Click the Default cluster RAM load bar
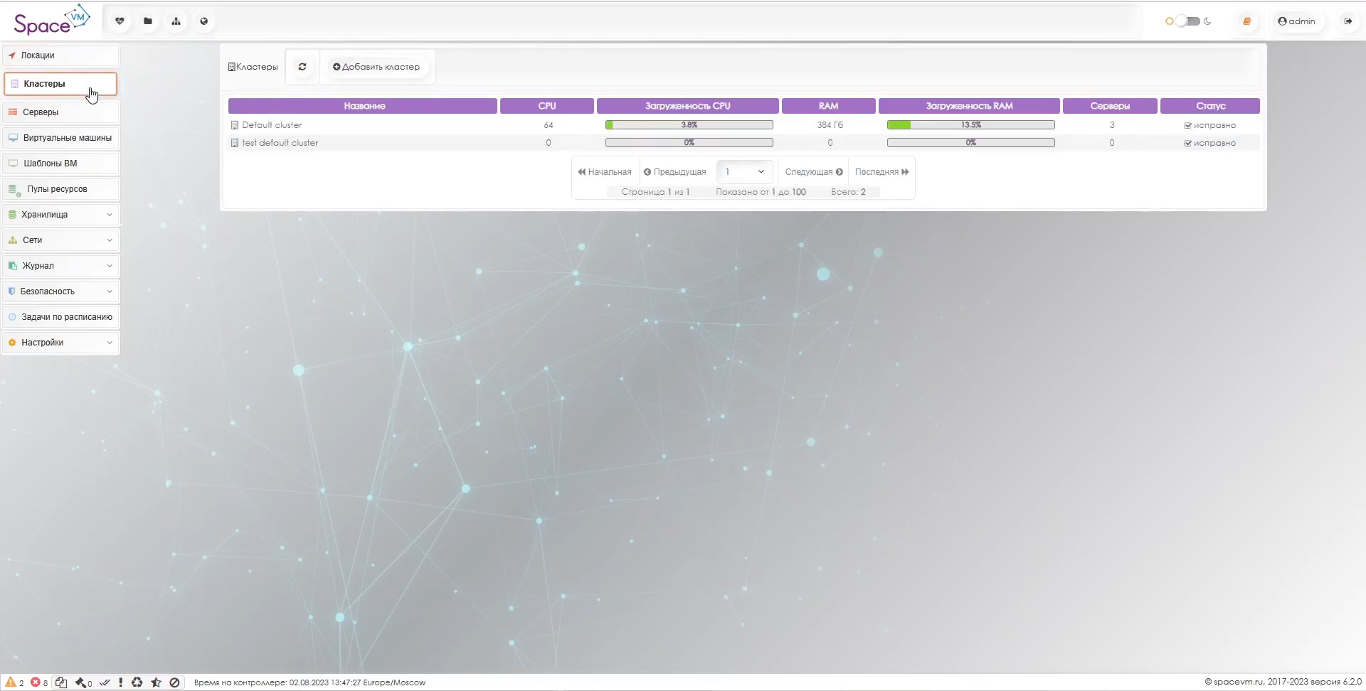Screen dimensions: 1366x691 click(970, 125)
